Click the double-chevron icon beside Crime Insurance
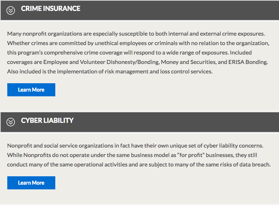This screenshot has width=279, height=205. (x=11, y=11)
